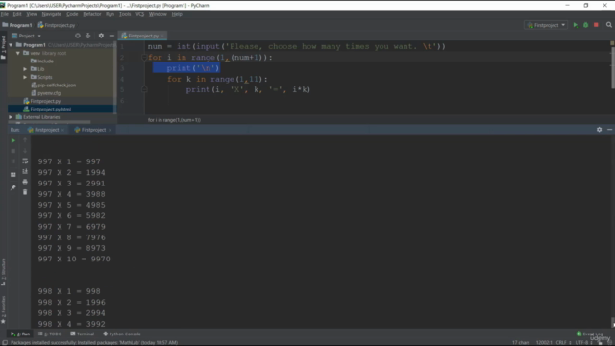This screenshot has width=615, height=346.
Task: Open the Terminal tool window
Action: coord(83,334)
